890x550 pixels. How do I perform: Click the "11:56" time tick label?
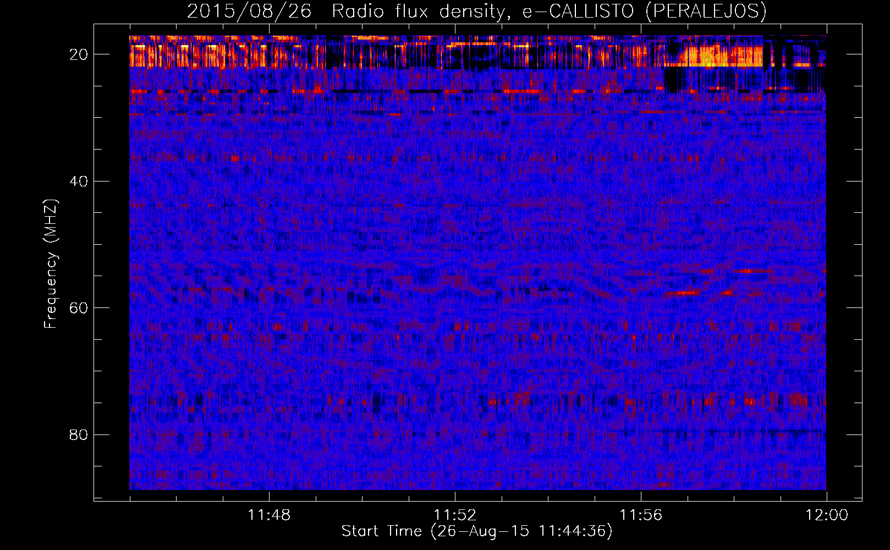641,515
